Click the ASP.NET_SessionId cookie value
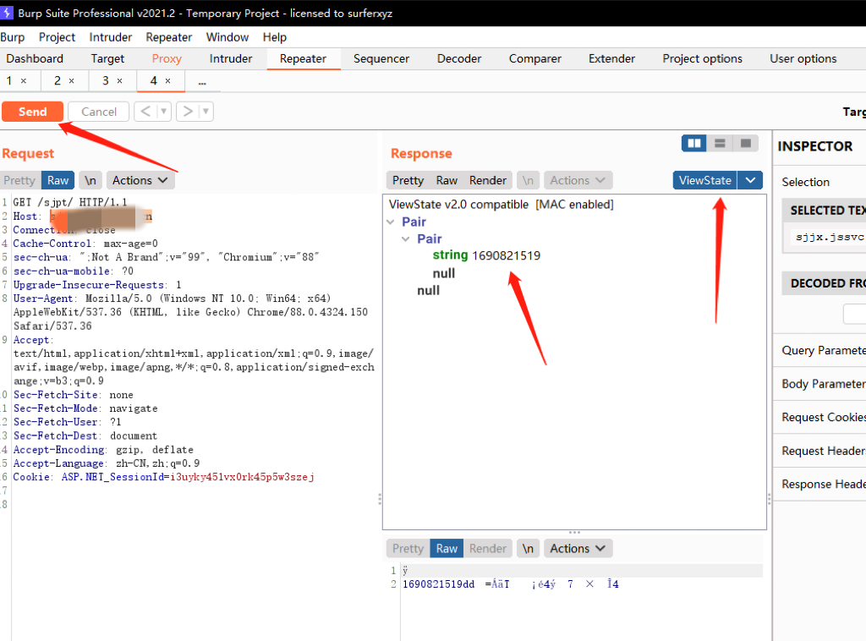The width and height of the screenshot is (866, 641). tap(242, 477)
